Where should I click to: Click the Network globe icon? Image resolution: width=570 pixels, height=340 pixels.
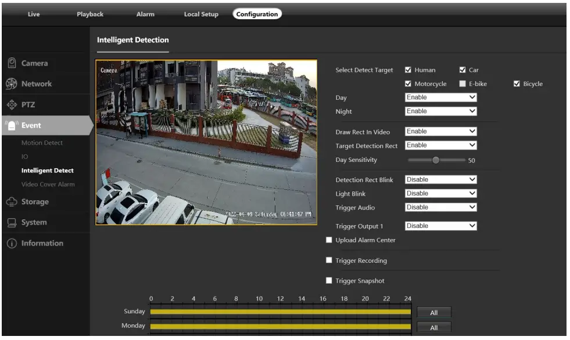12,84
